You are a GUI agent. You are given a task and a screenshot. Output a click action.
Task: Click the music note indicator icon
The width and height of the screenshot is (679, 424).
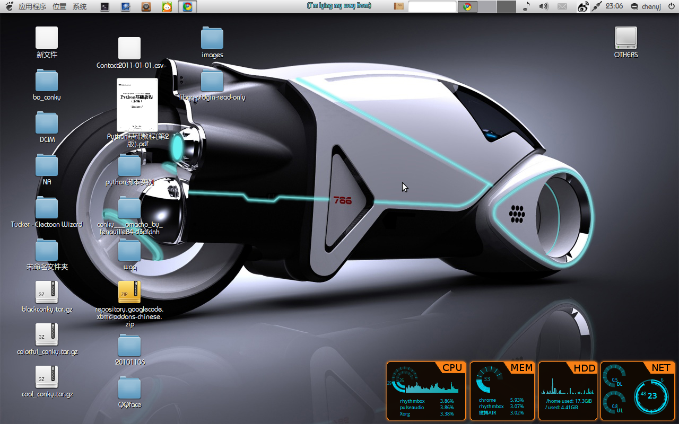pos(526,6)
